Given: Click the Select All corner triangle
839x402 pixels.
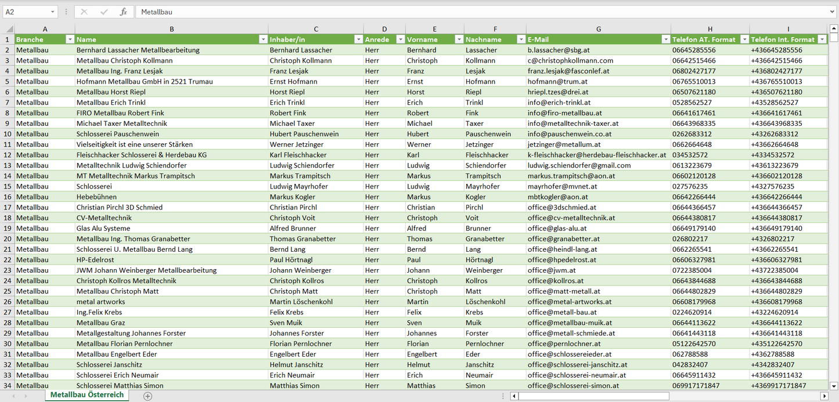Looking at the screenshot, I should click(9, 29).
